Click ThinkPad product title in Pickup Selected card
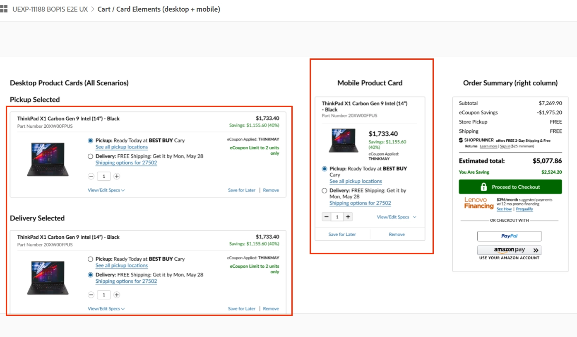577x337 pixels. tap(68, 119)
